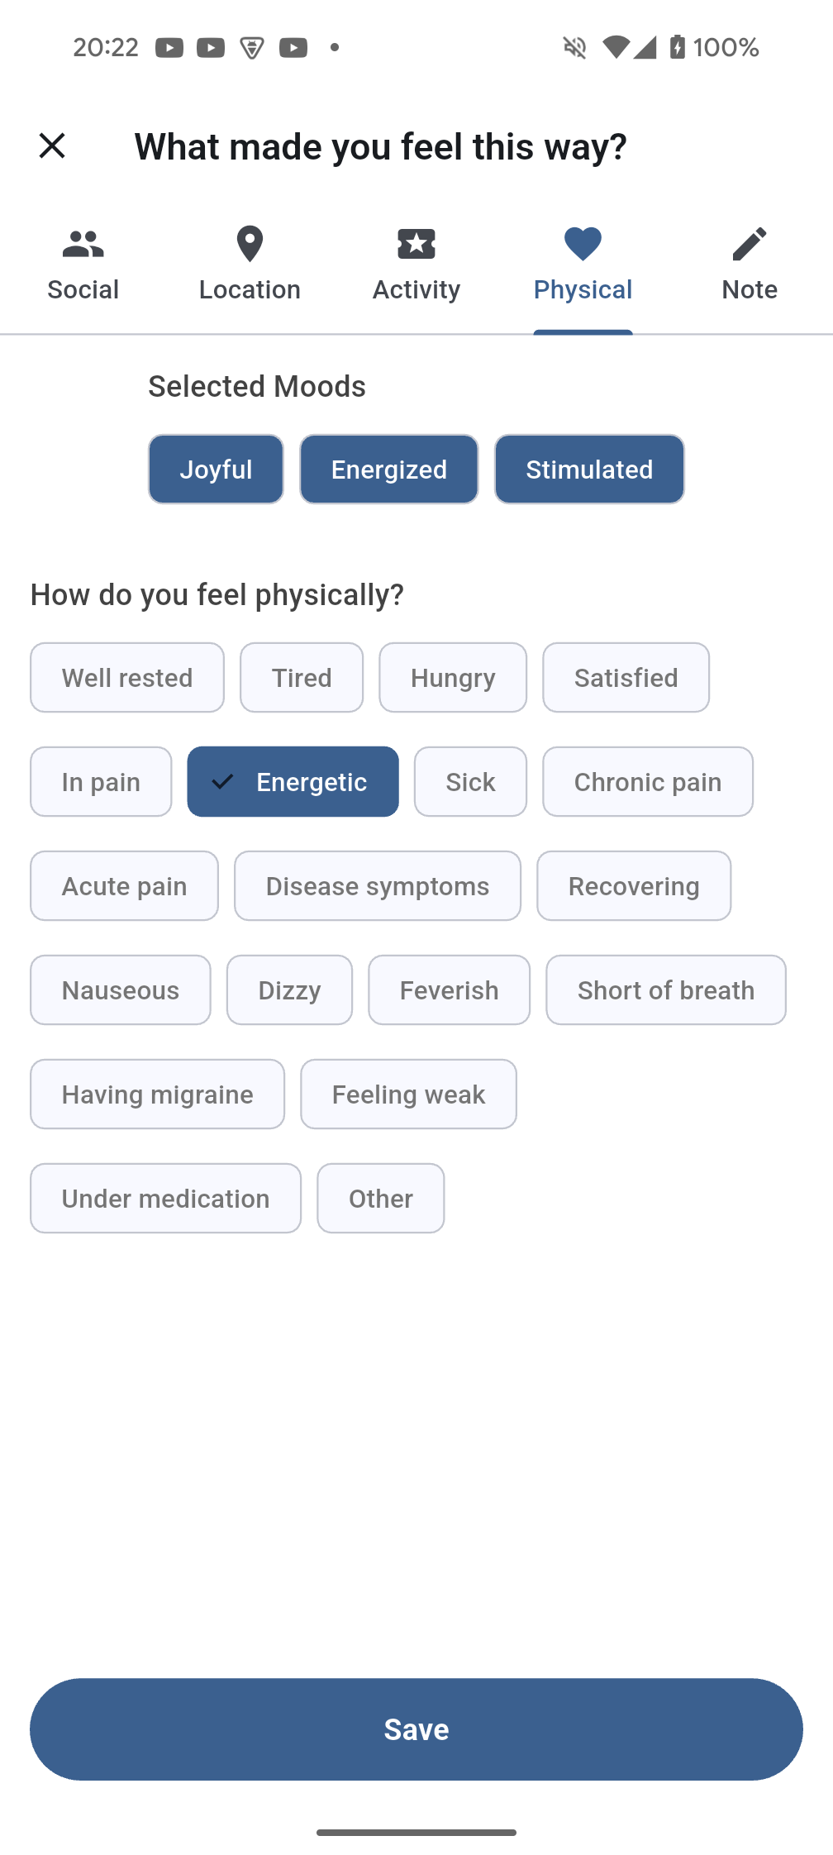Tap the Social people icon

coord(83,244)
